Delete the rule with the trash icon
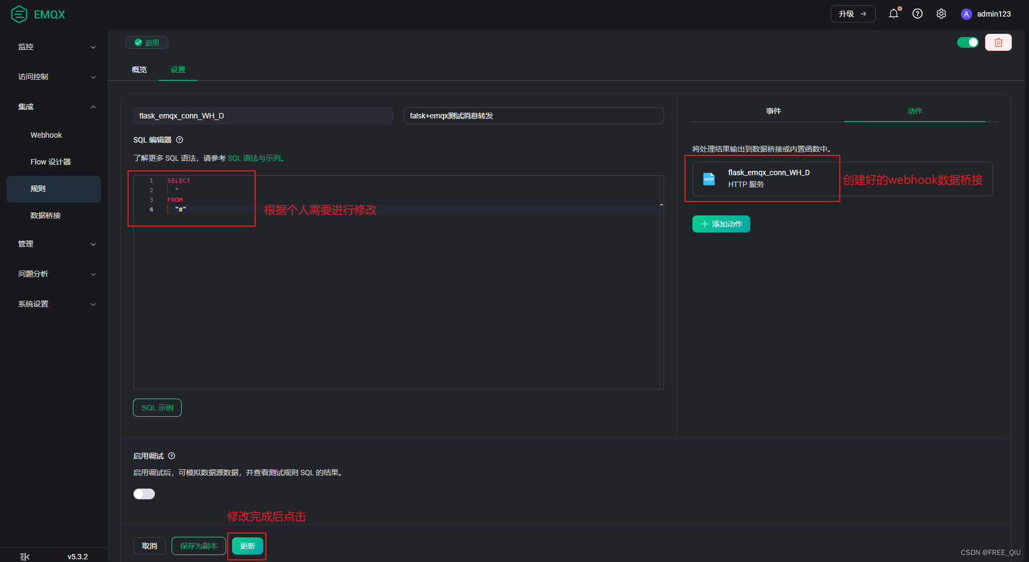 (x=998, y=42)
